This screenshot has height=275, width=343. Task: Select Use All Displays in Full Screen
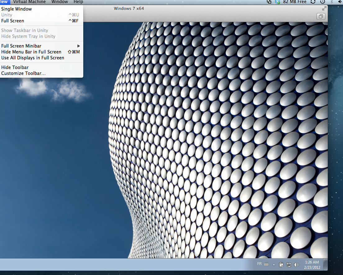[42, 58]
